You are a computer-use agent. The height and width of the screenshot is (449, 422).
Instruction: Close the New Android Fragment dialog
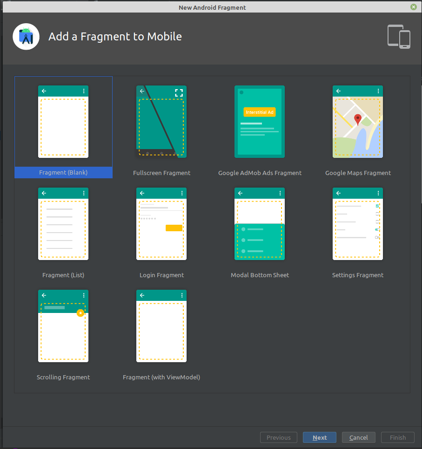tap(413, 7)
